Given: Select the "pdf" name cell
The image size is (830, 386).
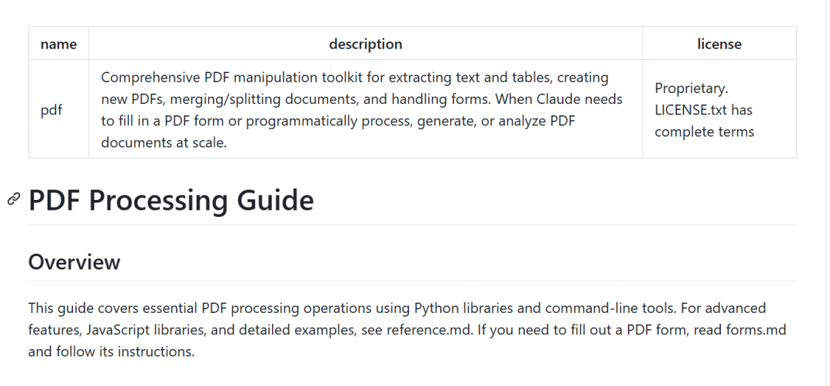Looking at the screenshot, I should [51, 110].
